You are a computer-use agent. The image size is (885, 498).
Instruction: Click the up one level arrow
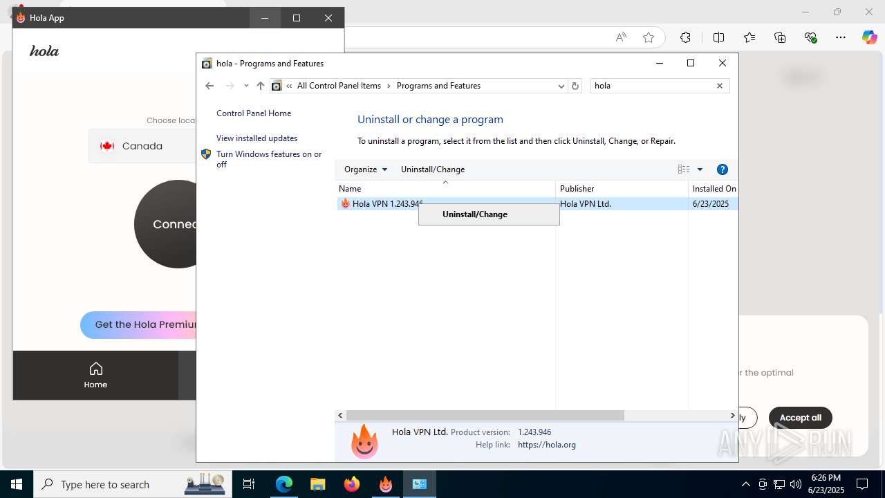pos(260,86)
